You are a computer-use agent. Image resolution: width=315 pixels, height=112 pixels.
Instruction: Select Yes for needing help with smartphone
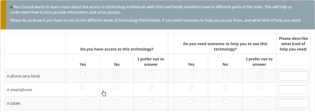(x=191, y=87)
